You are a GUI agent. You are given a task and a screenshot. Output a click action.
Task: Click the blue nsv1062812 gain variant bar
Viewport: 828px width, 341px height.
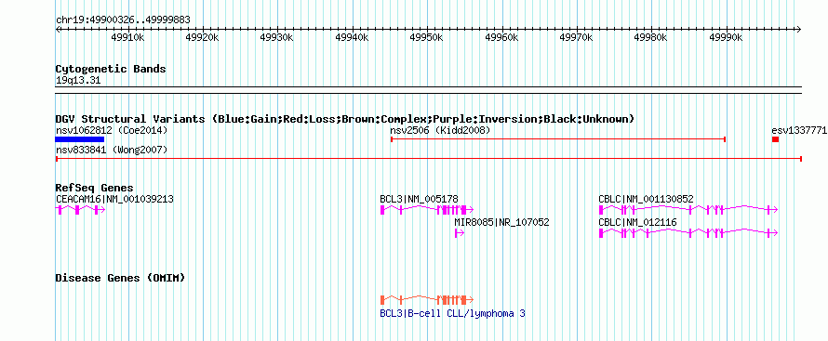pos(80,139)
